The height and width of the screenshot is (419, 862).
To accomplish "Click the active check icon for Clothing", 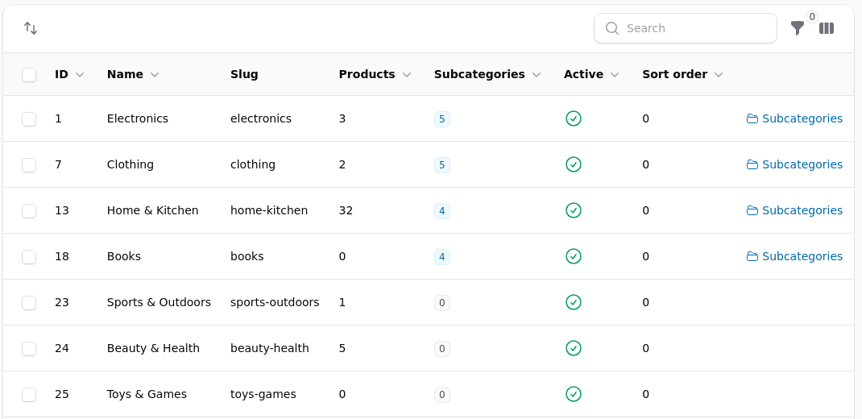I will (574, 164).
